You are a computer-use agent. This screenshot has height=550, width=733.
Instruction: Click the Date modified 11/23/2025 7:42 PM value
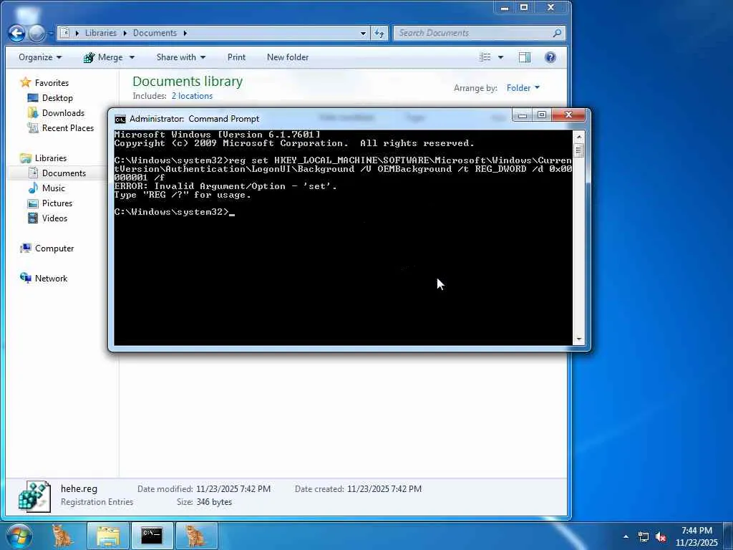(233, 488)
